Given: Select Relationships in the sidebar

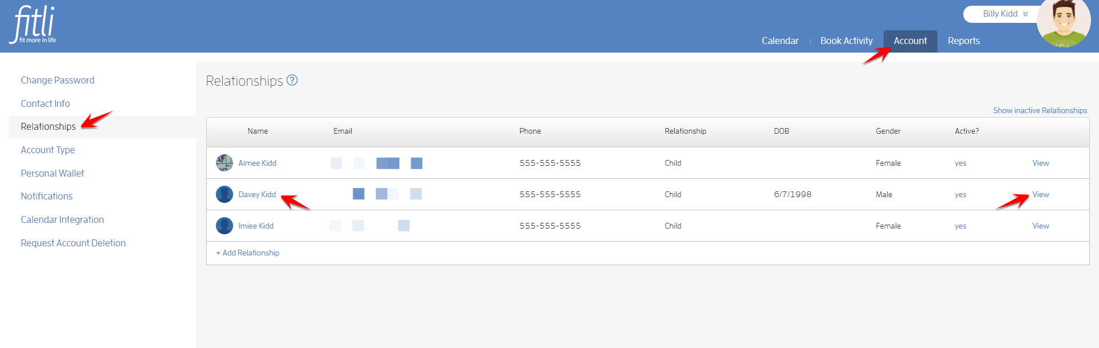Looking at the screenshot, I should pos(48,126).
